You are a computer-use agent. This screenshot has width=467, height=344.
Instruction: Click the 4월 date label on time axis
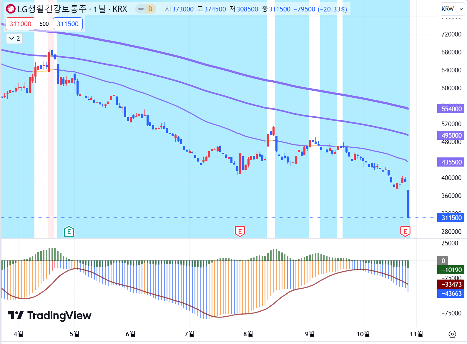pos(18,334)
